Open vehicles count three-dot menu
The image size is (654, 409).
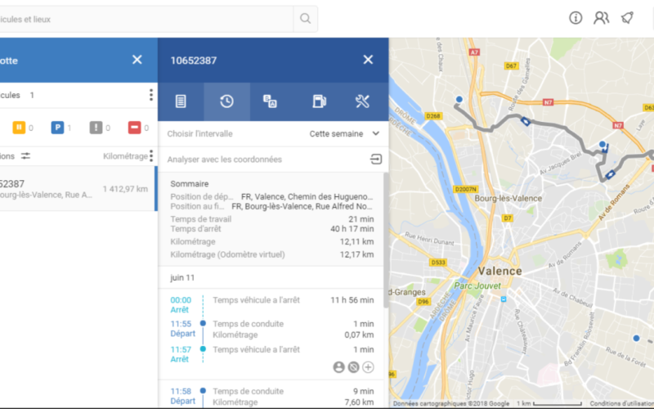pyautogui.click(x=151, y=95)
